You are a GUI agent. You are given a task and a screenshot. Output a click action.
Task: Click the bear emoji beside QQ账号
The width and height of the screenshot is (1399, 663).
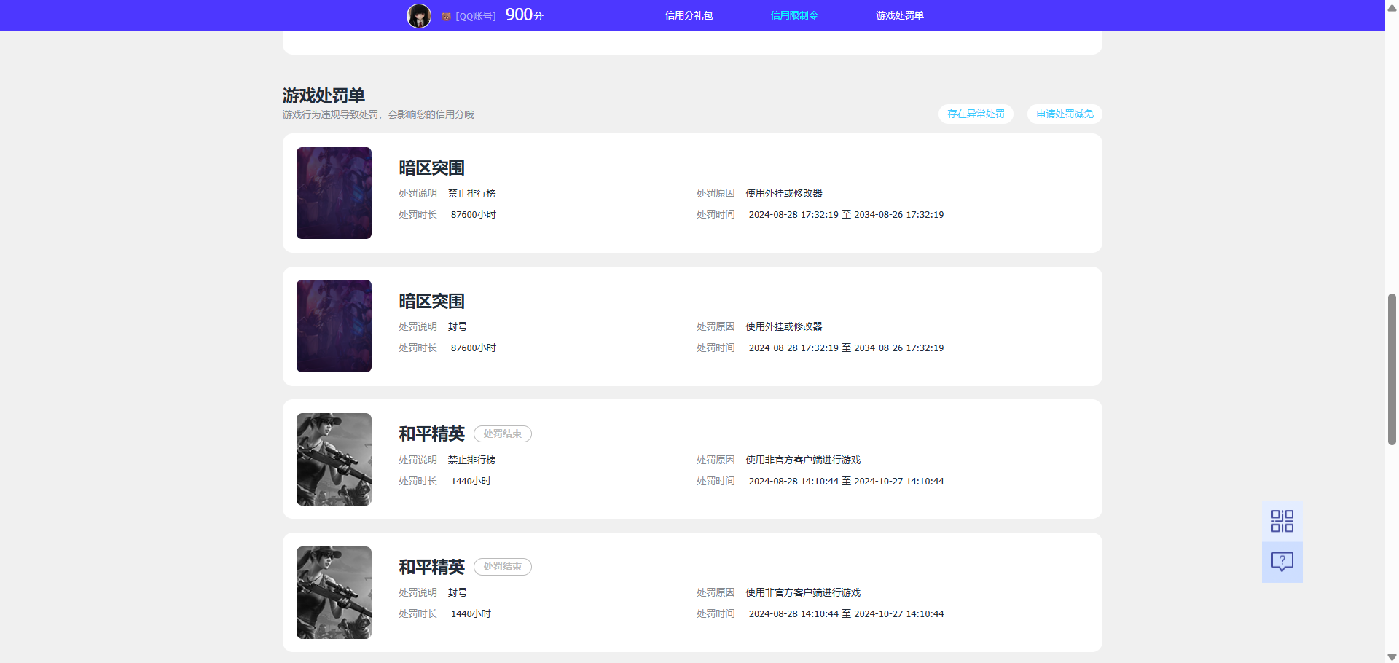click(x=446, y=15)
